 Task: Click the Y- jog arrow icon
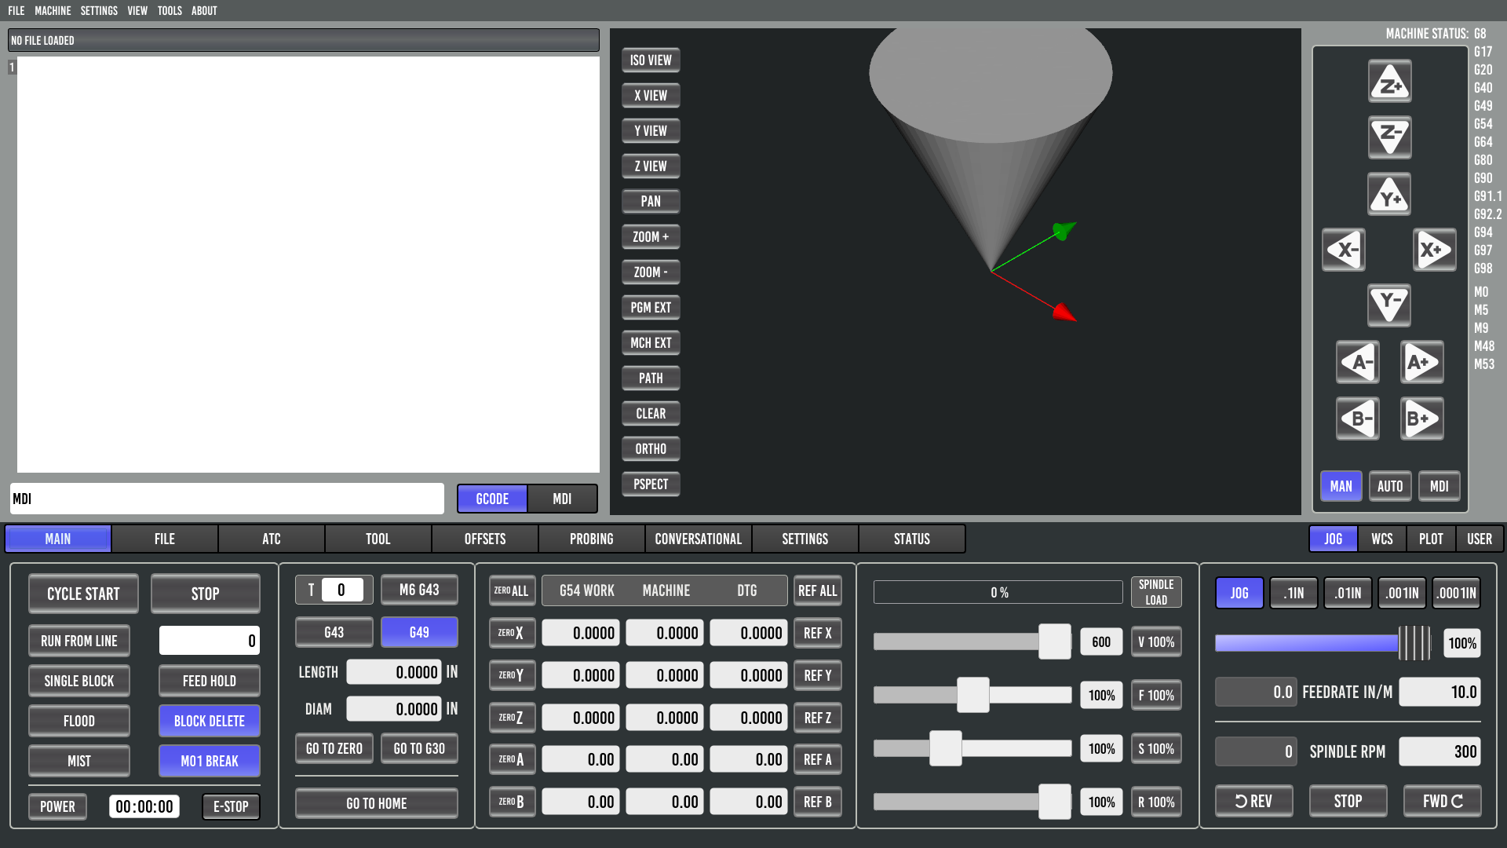(x=1389, y=304)
